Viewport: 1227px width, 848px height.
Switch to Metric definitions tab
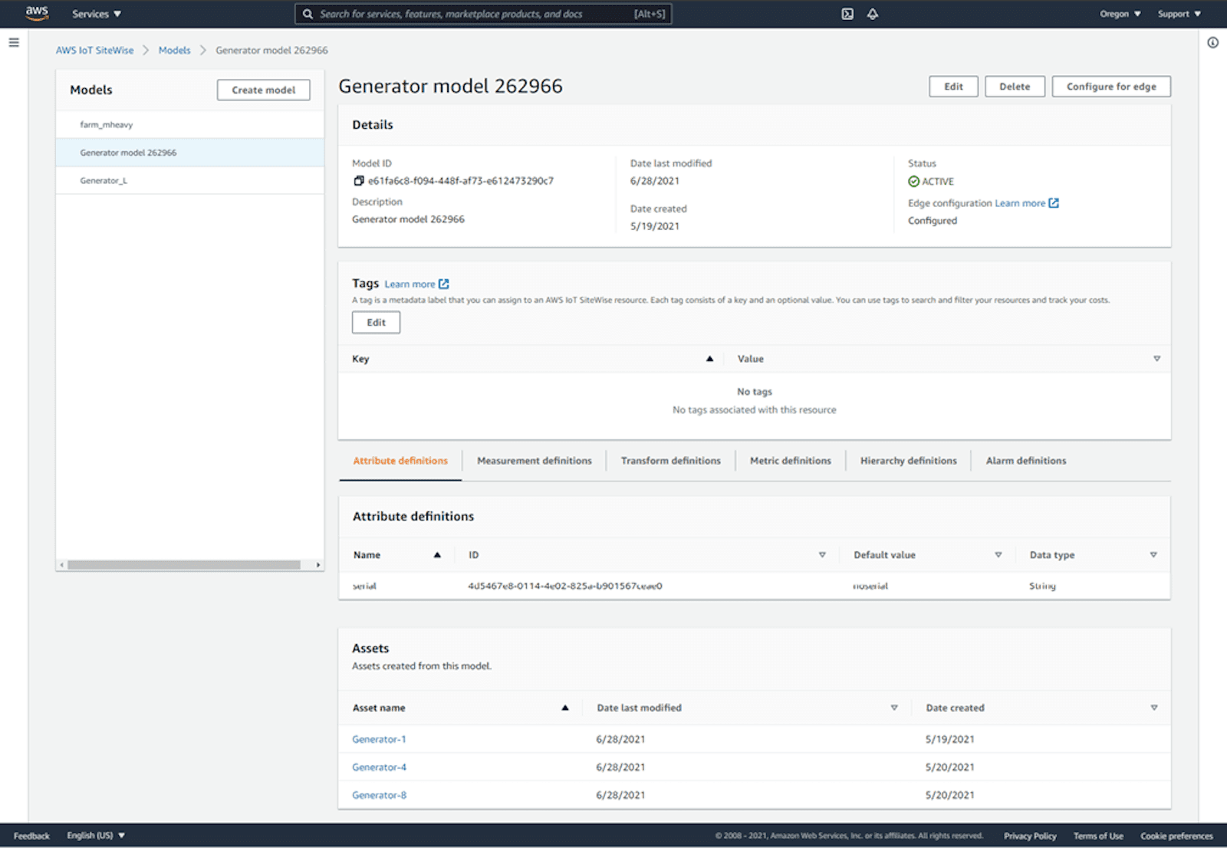(791, 461)
